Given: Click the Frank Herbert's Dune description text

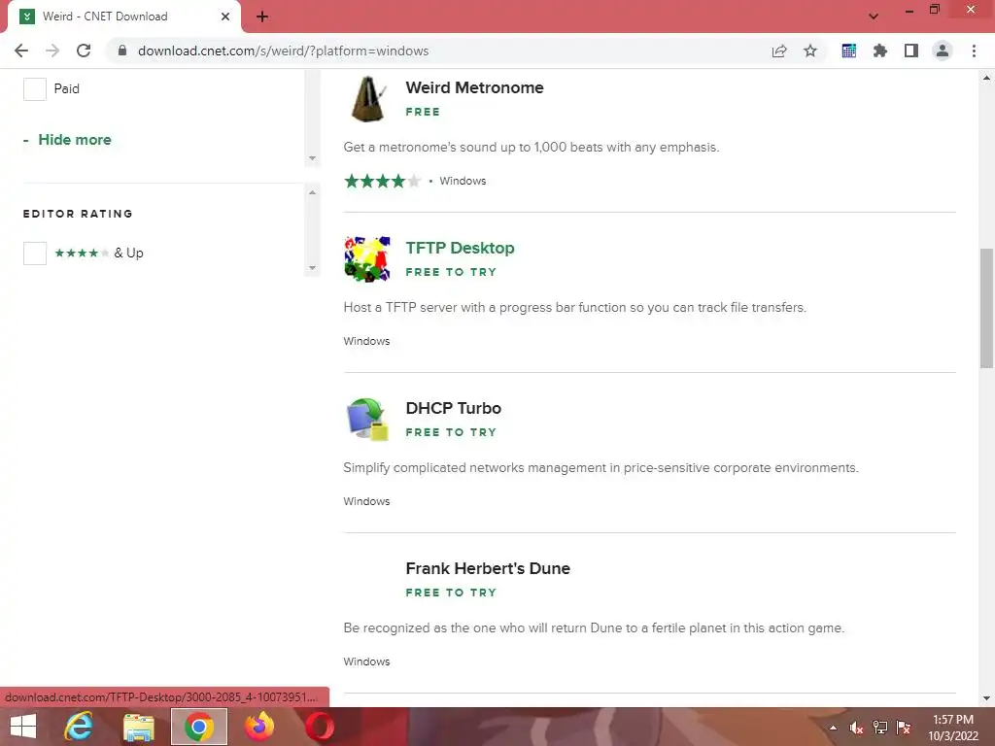Looking at the screenshot, I should tap(594, 628).
